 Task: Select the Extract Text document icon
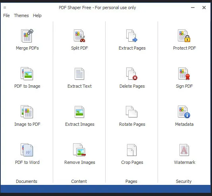(79, 74)
